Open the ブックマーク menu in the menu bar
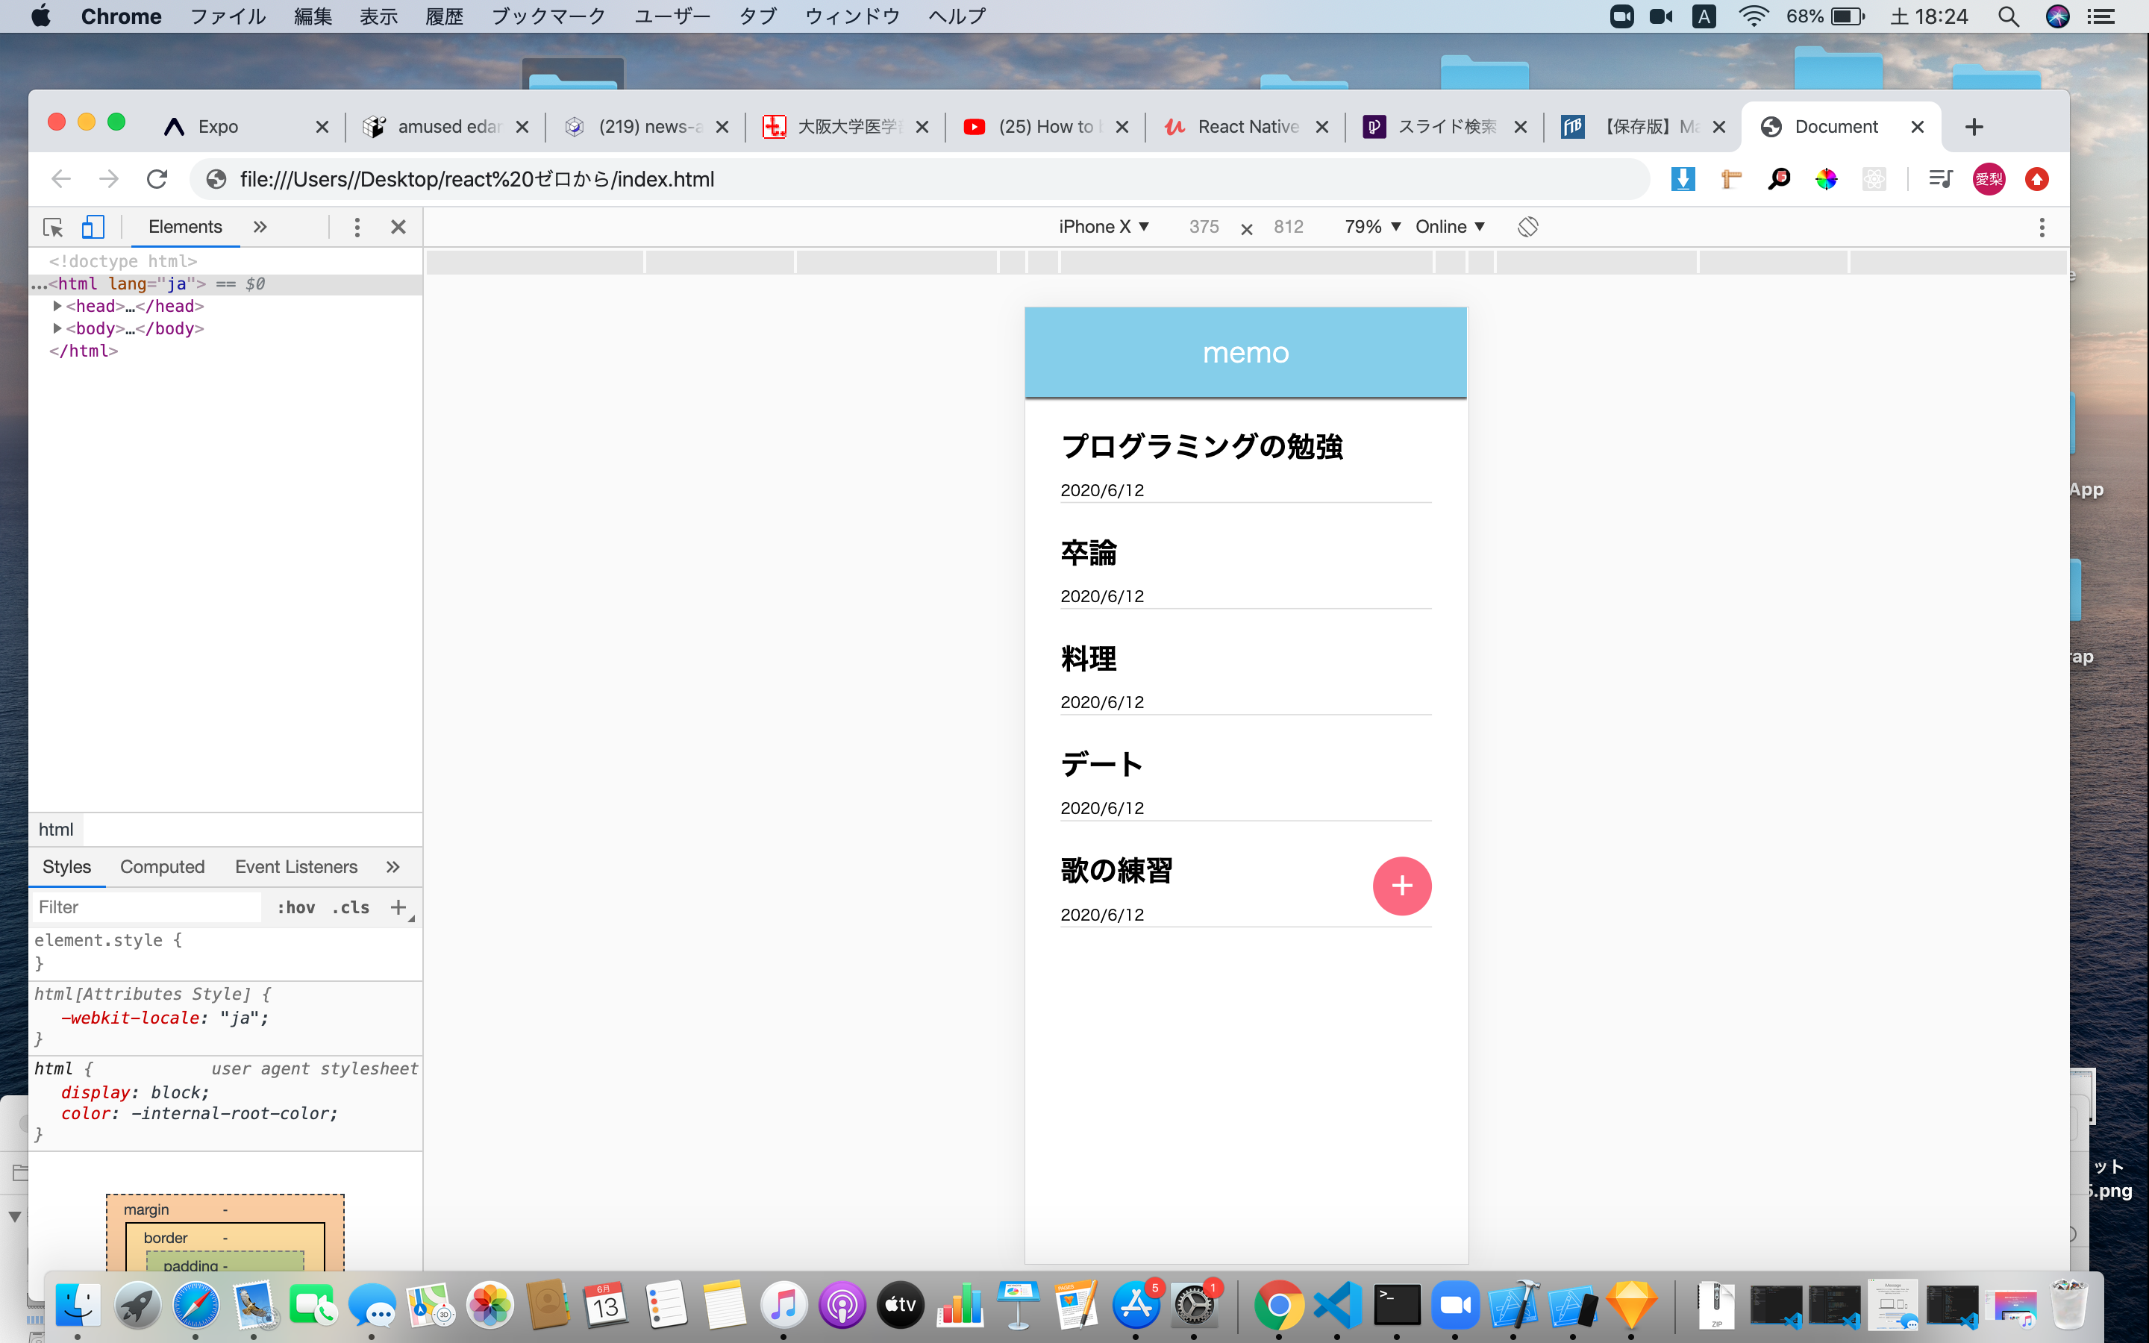 548,16
